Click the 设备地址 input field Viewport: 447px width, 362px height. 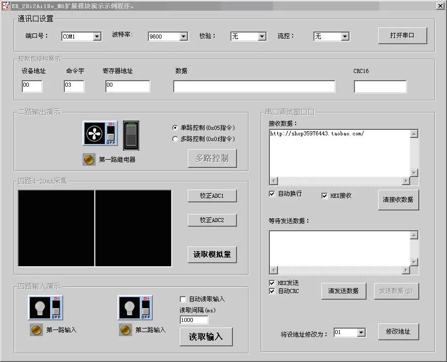32,86
